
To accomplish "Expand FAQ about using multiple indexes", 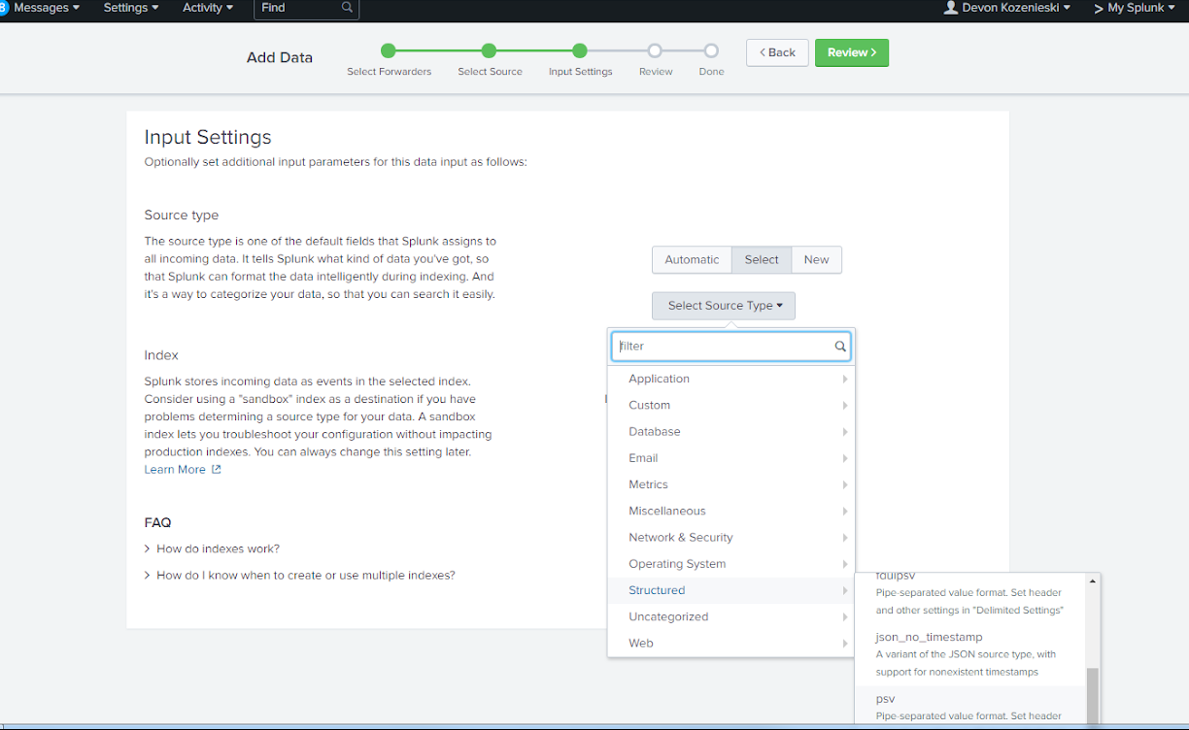I will tap(299, 575).
